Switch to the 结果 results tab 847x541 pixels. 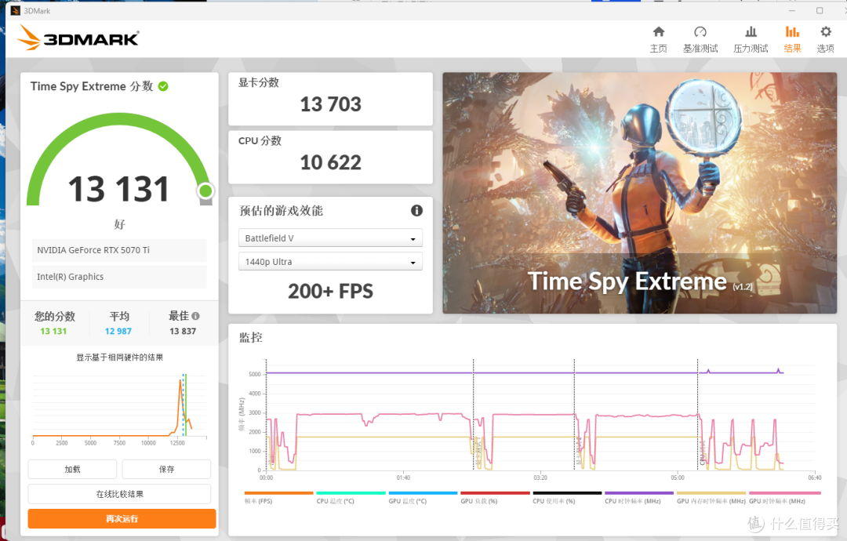tap(792, 39)
